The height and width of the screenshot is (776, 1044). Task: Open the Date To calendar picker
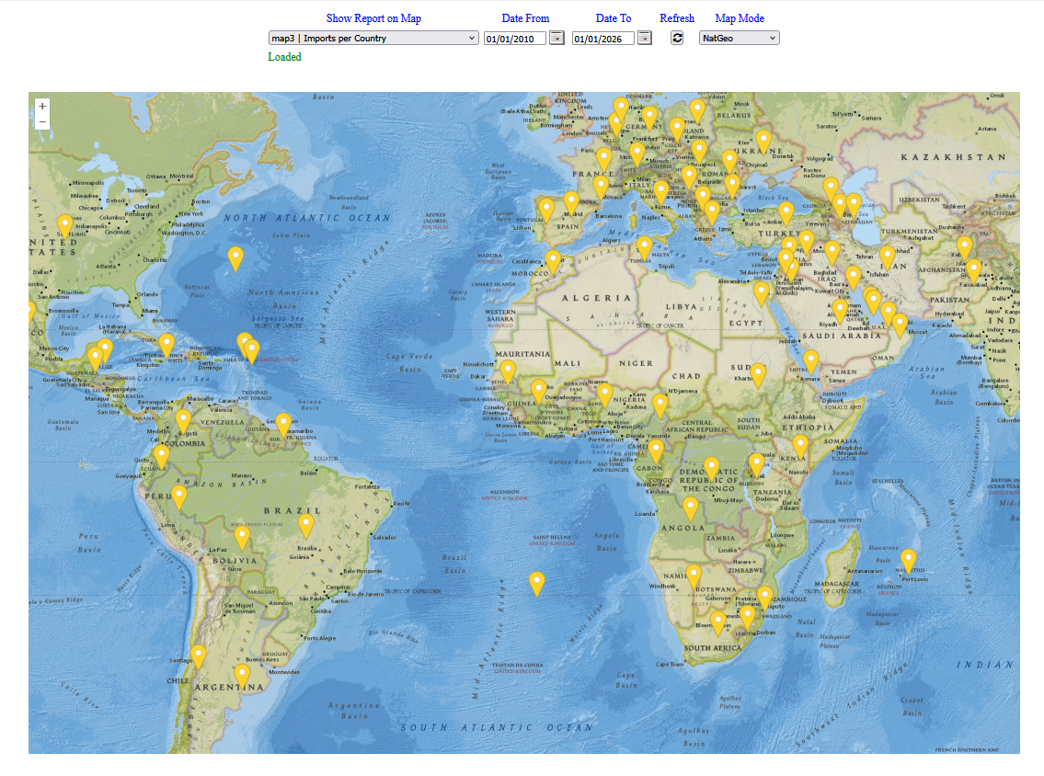[645, 38]
